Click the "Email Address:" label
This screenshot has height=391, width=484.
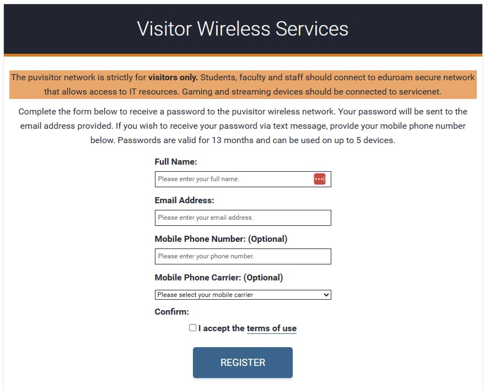184,200
